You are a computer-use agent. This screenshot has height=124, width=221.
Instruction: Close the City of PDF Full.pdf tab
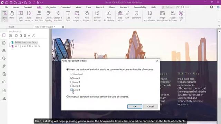(x=63, y=27)
